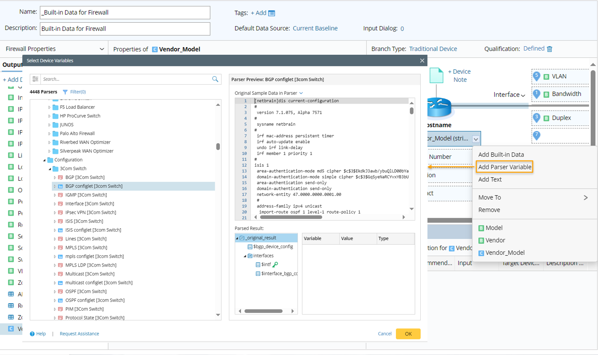
Task: Click the sample data horizontal scrollbar
Action: pos(291,217)
